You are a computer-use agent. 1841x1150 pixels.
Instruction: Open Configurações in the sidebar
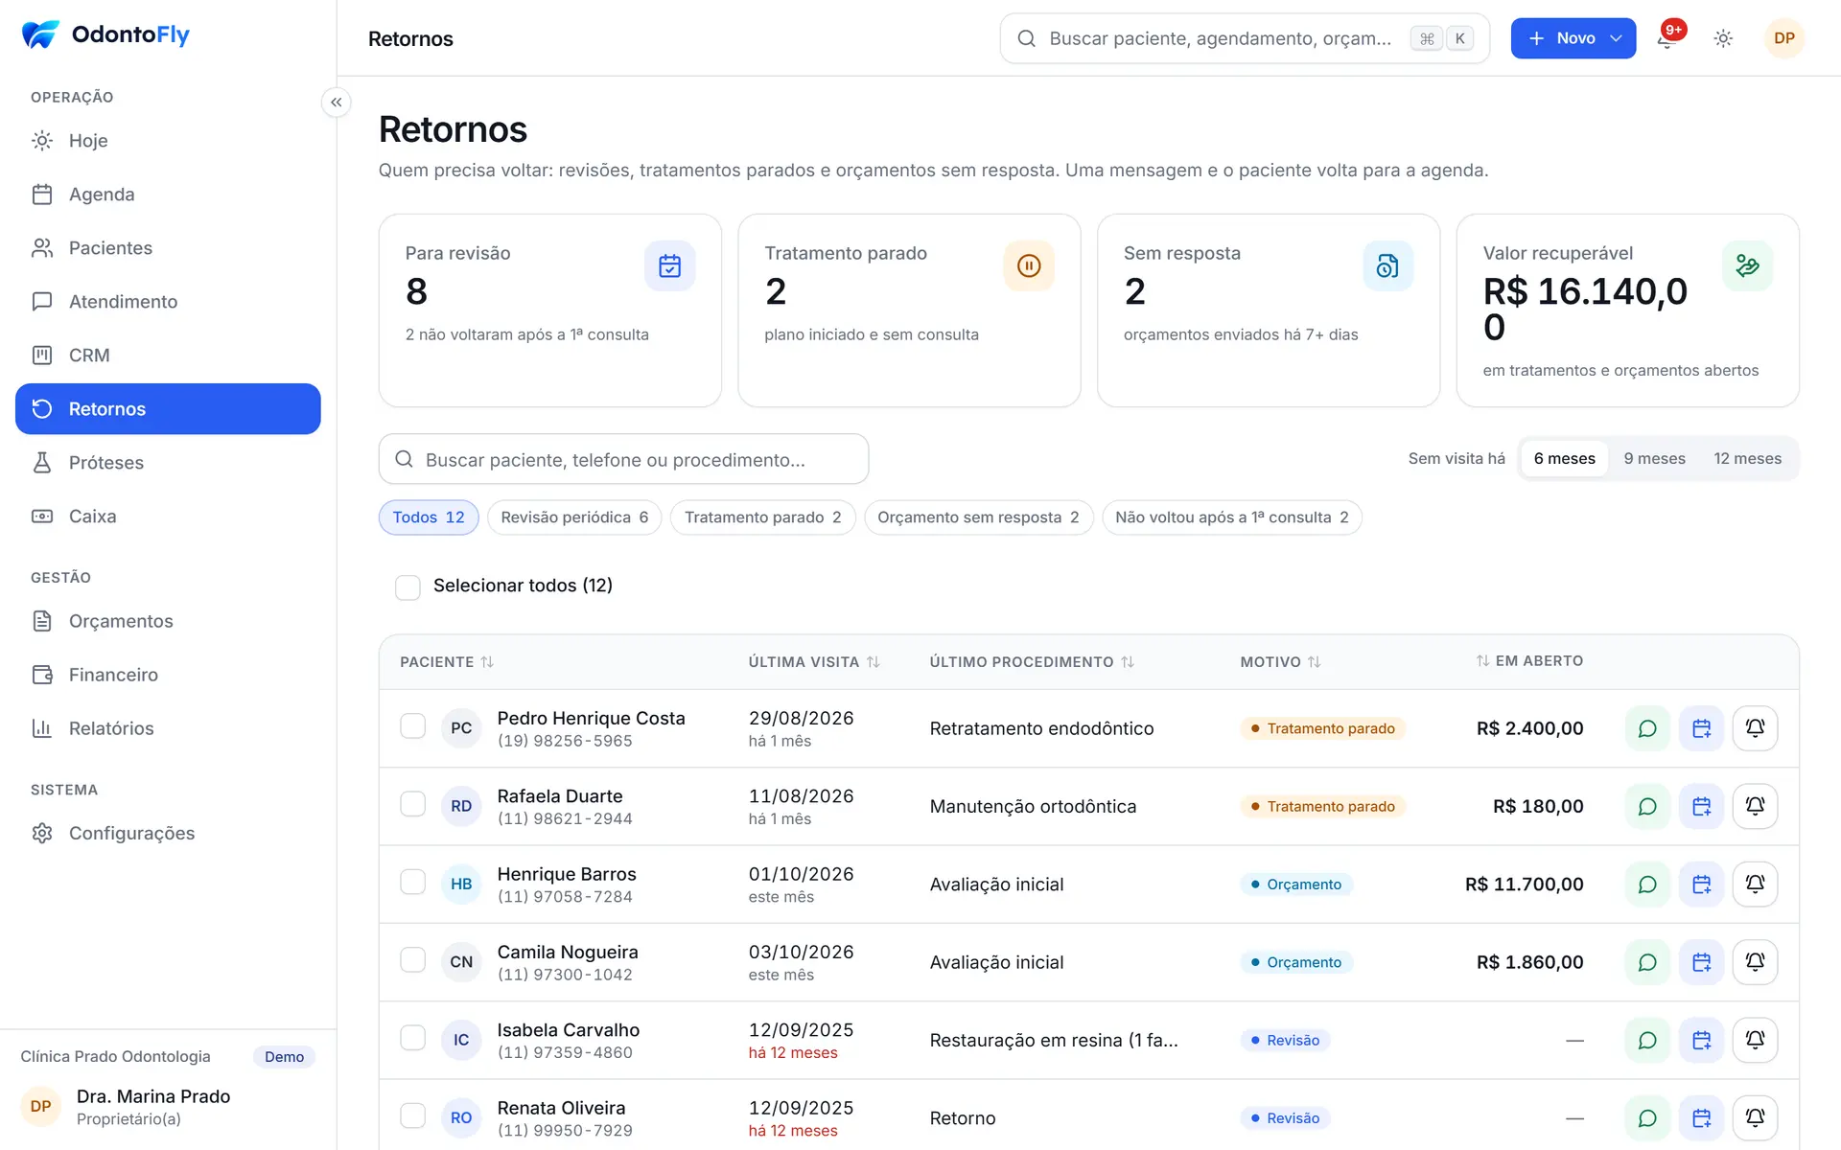point(168,834)
